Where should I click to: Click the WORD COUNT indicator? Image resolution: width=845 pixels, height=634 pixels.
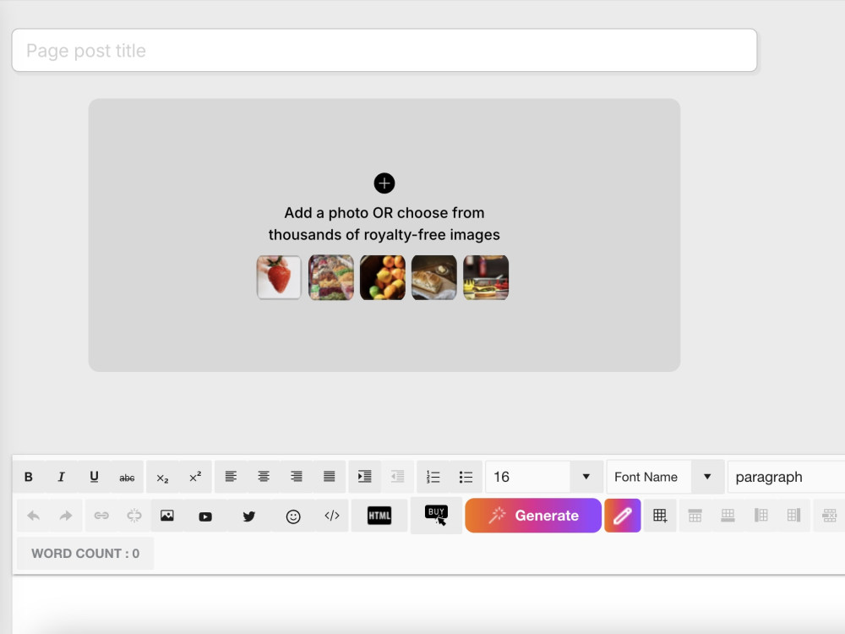tap(85, 553)
